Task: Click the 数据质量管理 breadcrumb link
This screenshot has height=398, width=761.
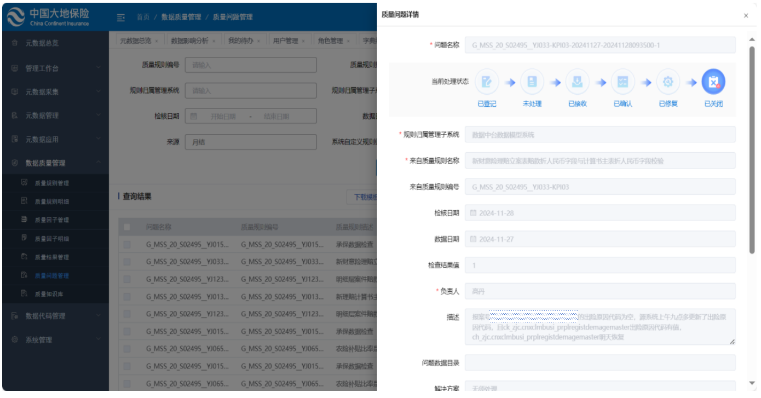Action: pyautogui.click(x=181, y=17)
